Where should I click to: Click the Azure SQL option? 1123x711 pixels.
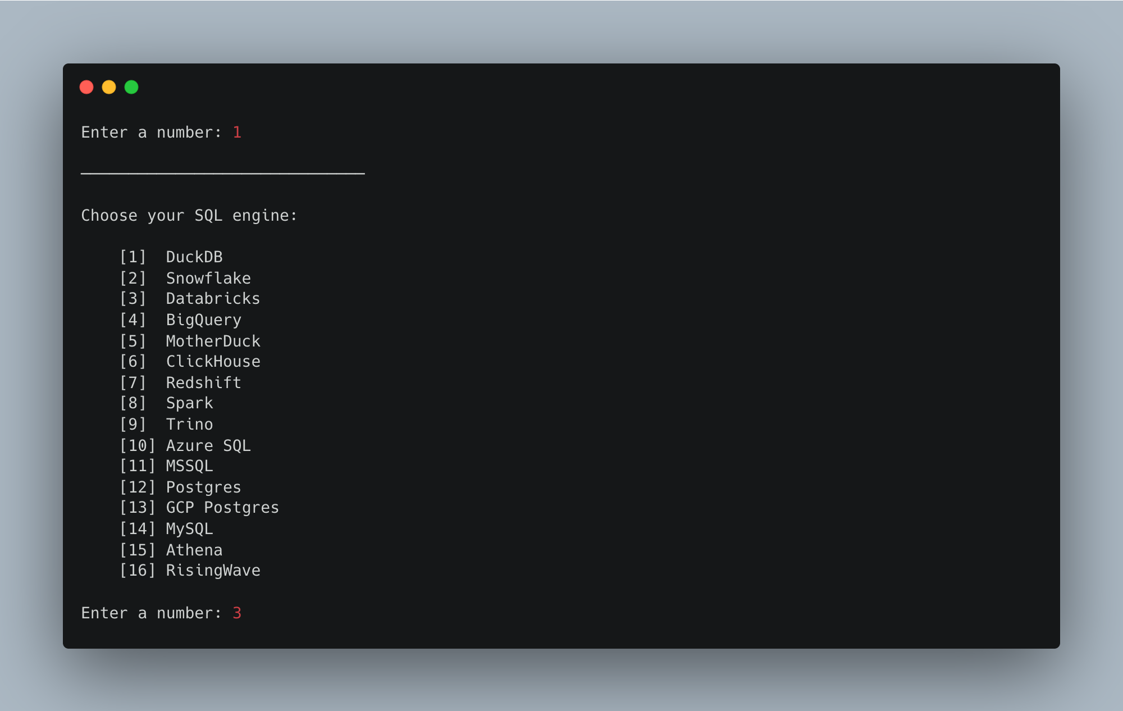coord(208,445)
